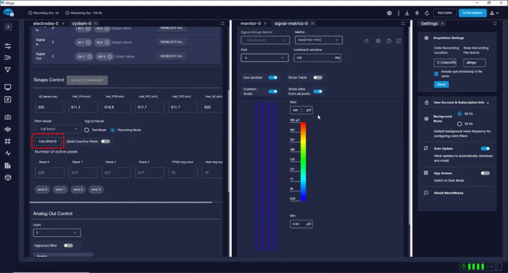Click DESELECT ALL in the Digital Out row

[171, 56]
